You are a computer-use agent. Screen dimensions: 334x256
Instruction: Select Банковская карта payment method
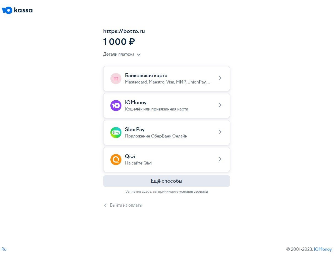click(x=146, y=76)
